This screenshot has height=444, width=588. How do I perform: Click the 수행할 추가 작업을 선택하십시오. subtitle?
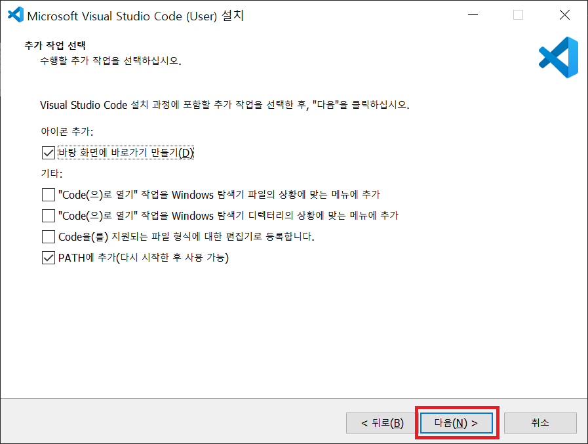pos(111,60)
